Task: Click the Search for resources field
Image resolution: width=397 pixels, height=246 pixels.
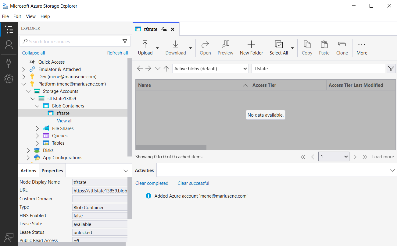Action: [73, 41]
